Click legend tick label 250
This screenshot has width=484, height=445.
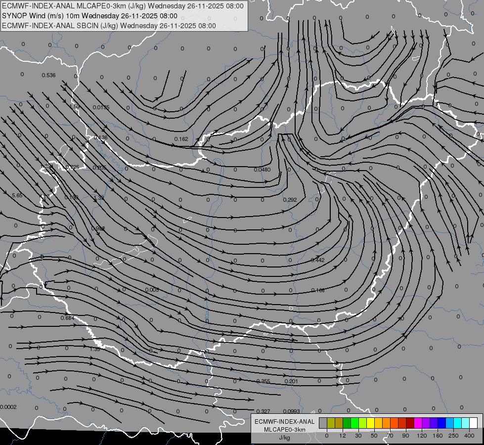(x=453, y=436)
